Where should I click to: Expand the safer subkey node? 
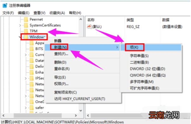[26, 108]
